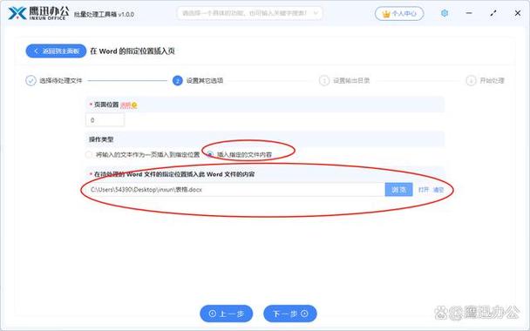The width and height of the screenshot is (530, 331).
Task: Click the 打开 link
Action: click(423, 190)
